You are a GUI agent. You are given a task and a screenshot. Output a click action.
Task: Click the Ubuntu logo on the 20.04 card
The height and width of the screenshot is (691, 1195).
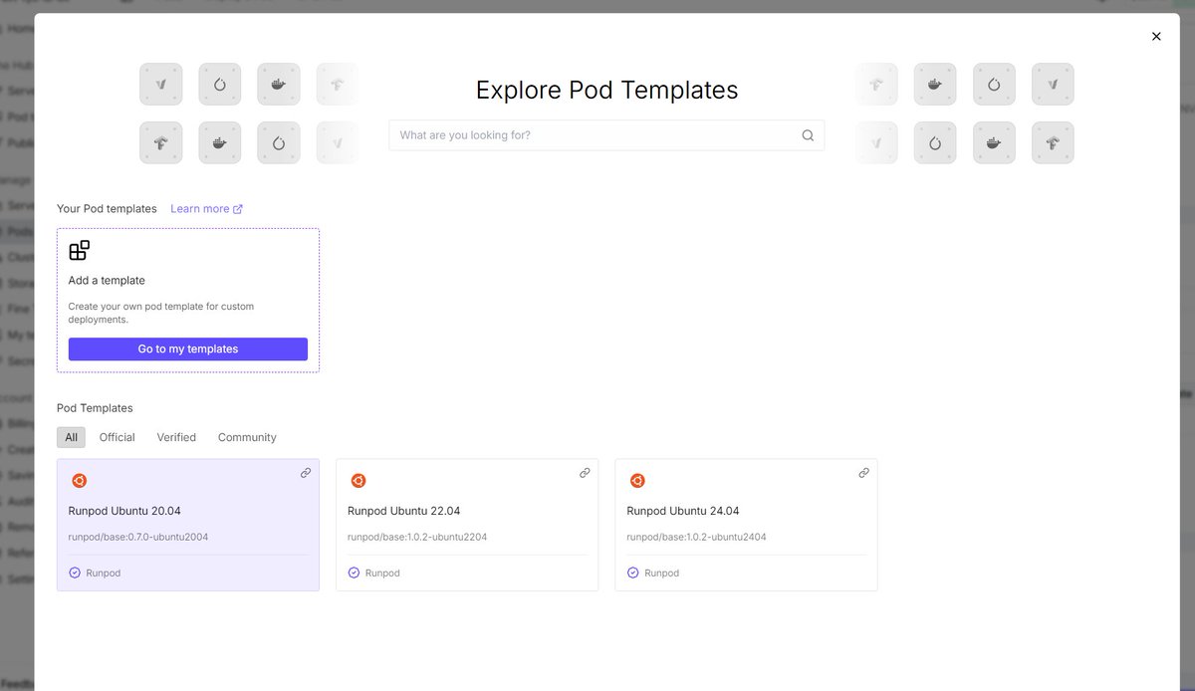click(x=80, y=481)
